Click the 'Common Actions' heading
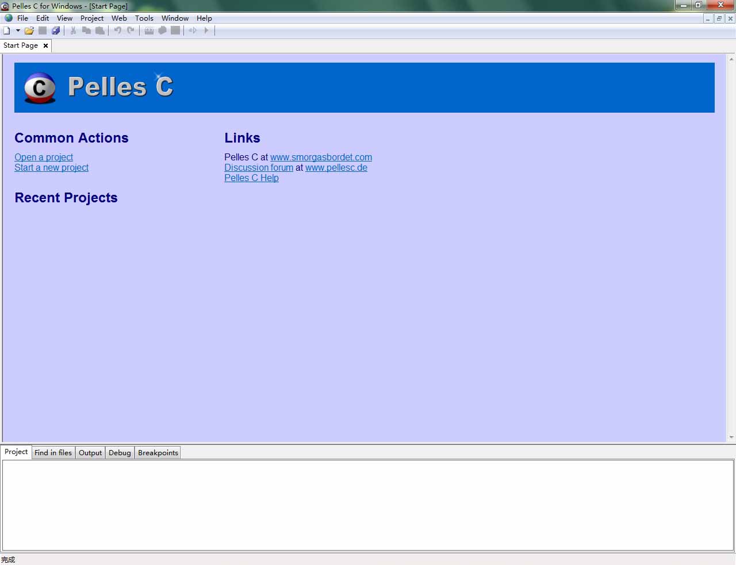Screen dimensions: 736x565 click(x=71, y=138)
